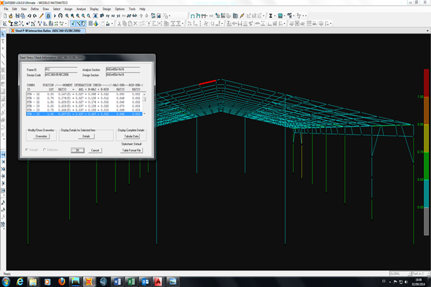Click the Open file icon in toolbar
This screenshot has width=431, height=287.
11,16
